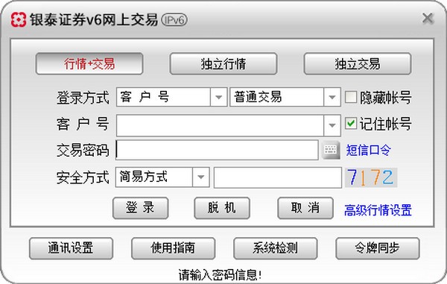Open the 短信口令 SMS code link
The image size is (447, 284).
(x=368, y=150)
